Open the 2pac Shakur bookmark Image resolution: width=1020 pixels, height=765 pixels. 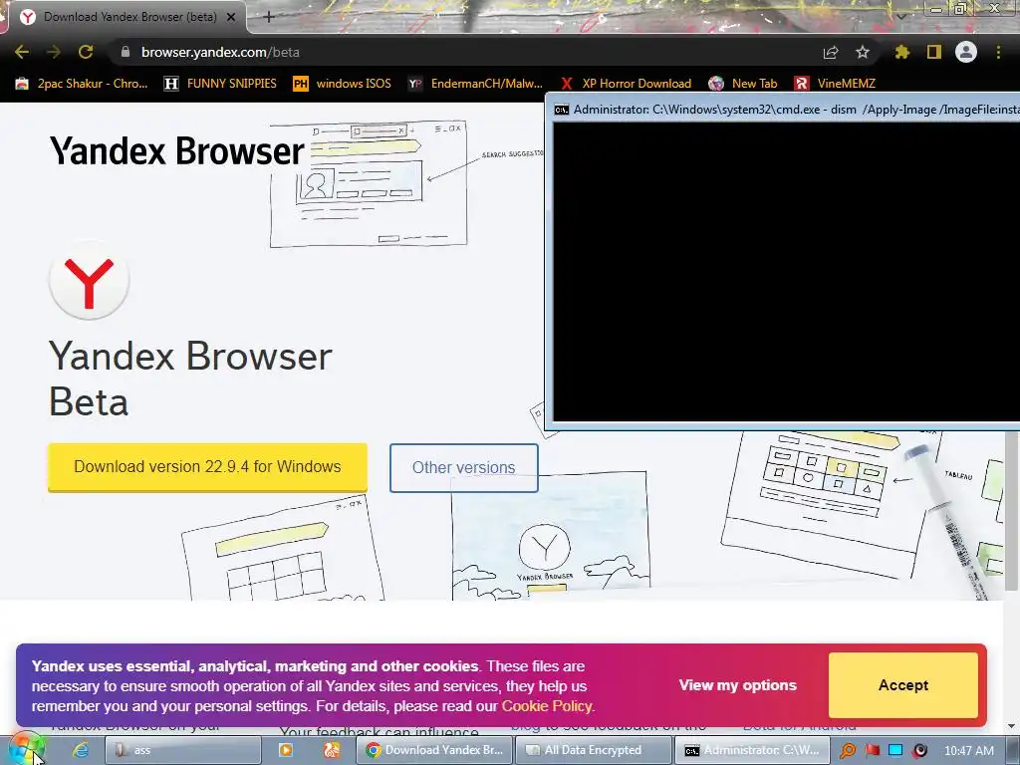click(82, 84)
